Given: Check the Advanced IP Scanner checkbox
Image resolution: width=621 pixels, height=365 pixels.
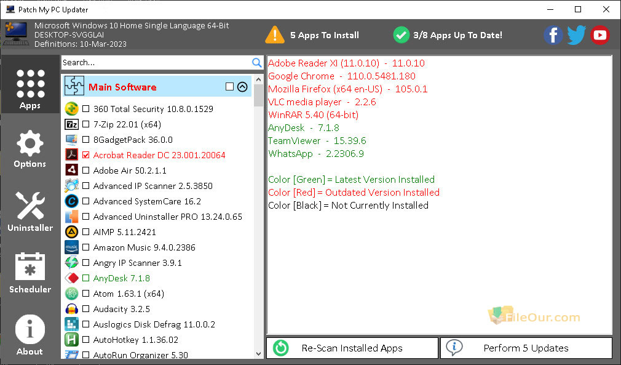Looking at the screenshot, I should 85,186.
